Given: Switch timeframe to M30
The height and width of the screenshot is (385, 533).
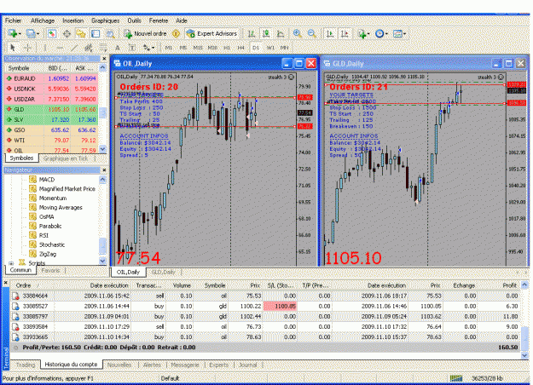Looking at the screenshot, I should click(212, 48).
